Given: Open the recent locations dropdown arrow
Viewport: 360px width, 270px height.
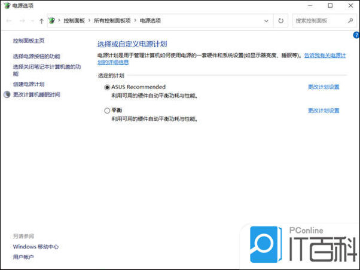Looking at the screenshot, I should (32, 21).
